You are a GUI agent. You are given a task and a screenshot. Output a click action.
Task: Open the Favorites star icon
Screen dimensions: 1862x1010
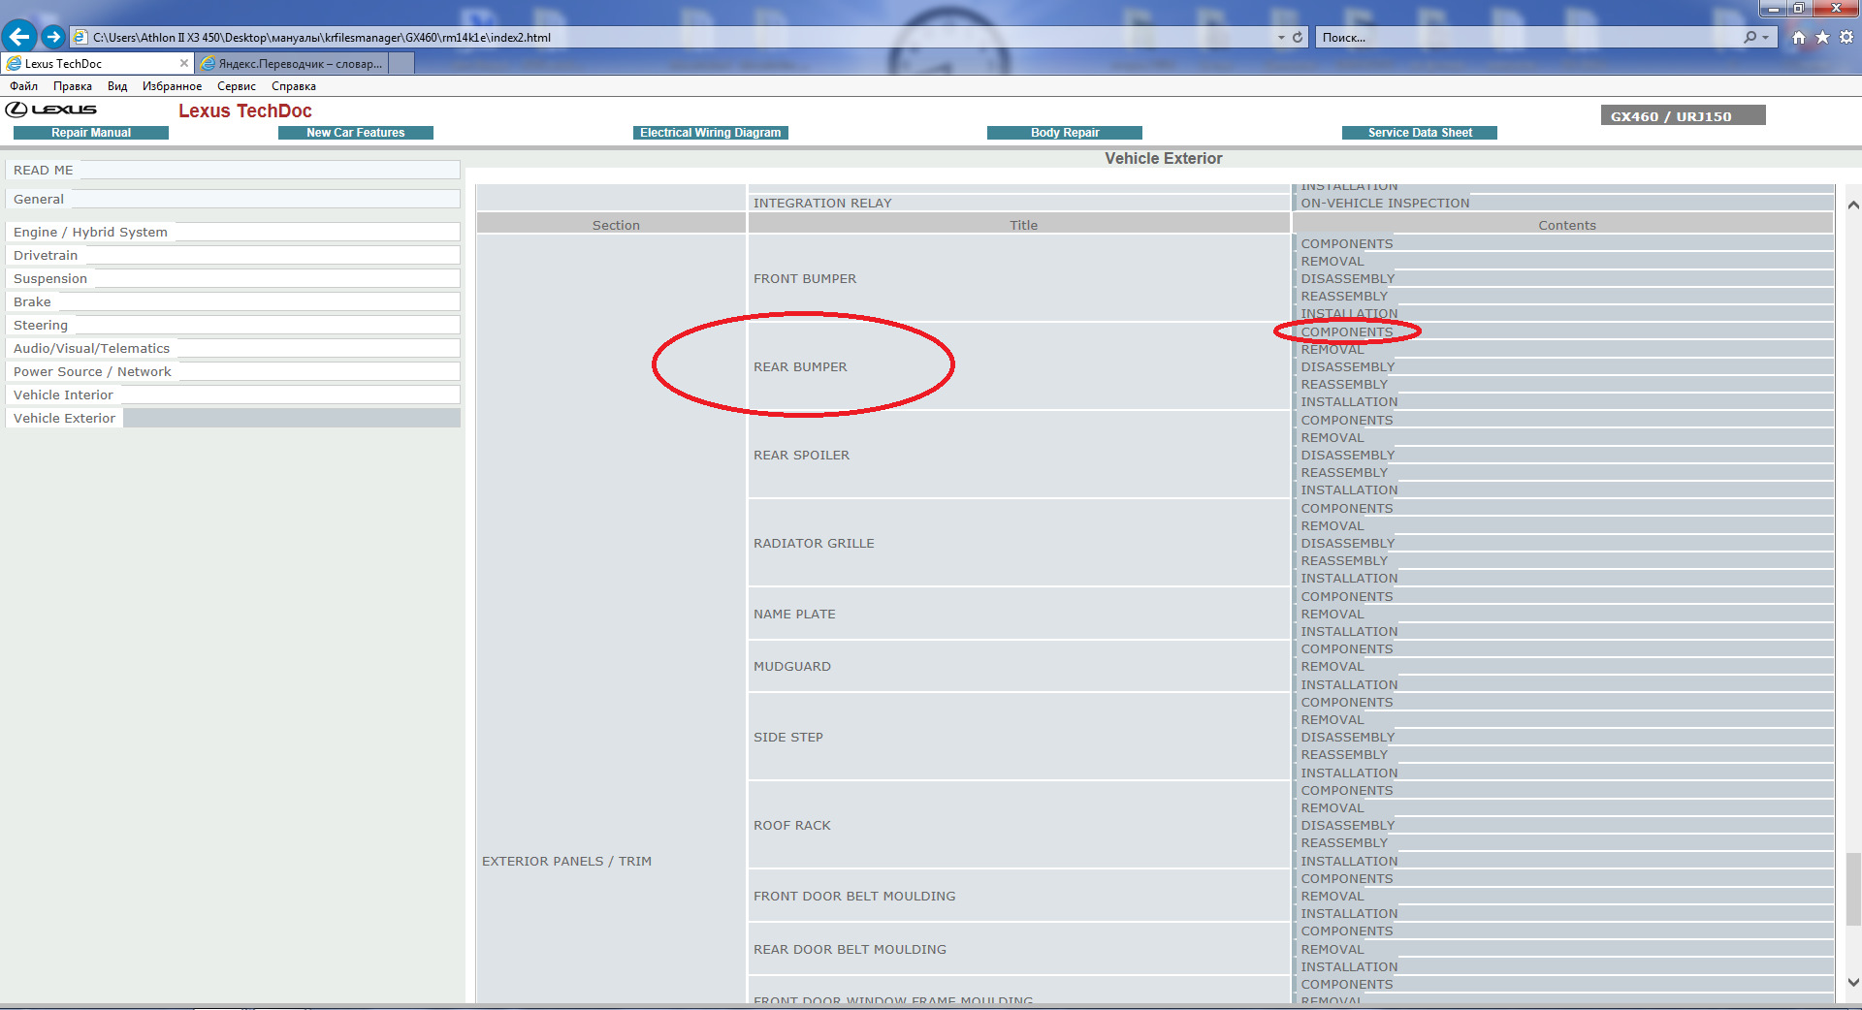(1822, 37)
